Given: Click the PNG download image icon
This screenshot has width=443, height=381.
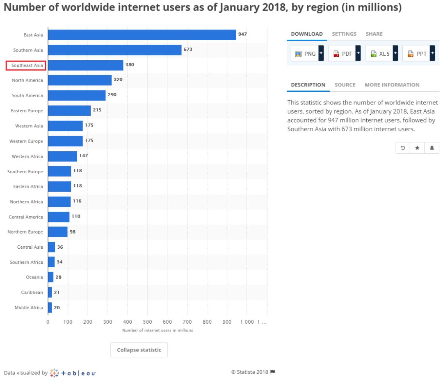Looking at the screenshot, I should click(x=298, y=54).
